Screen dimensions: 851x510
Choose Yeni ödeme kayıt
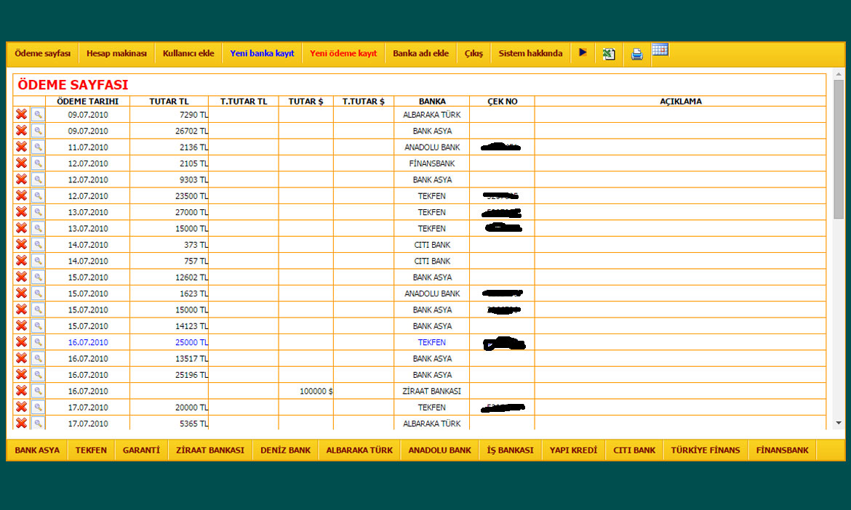[x=343, y=53]
